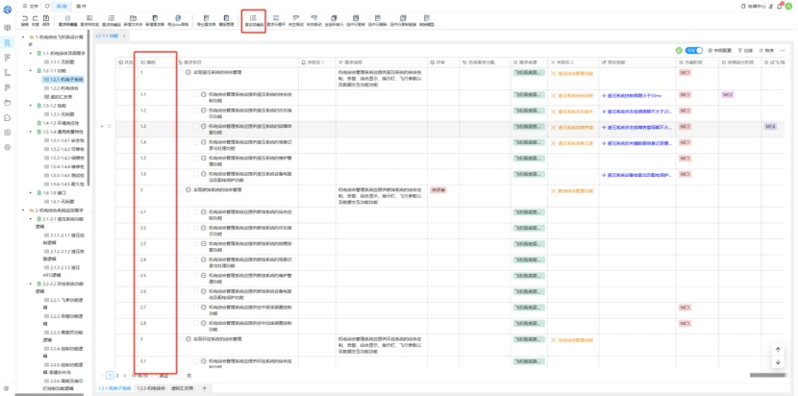Open link 液压系统控制周期小于50ms
The width and height of the screenshot is (798, 396).
[x=631, y=95]
